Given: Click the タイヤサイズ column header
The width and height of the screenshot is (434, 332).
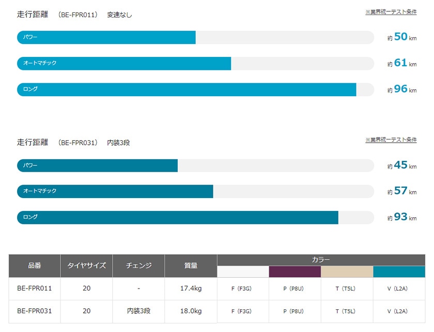Looking at the screenshot, I should point(86,266).
